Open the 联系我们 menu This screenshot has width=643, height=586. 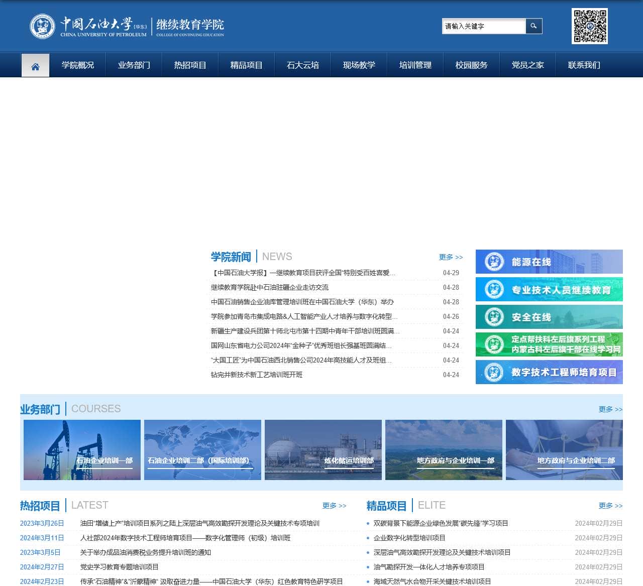coord(584,65)
